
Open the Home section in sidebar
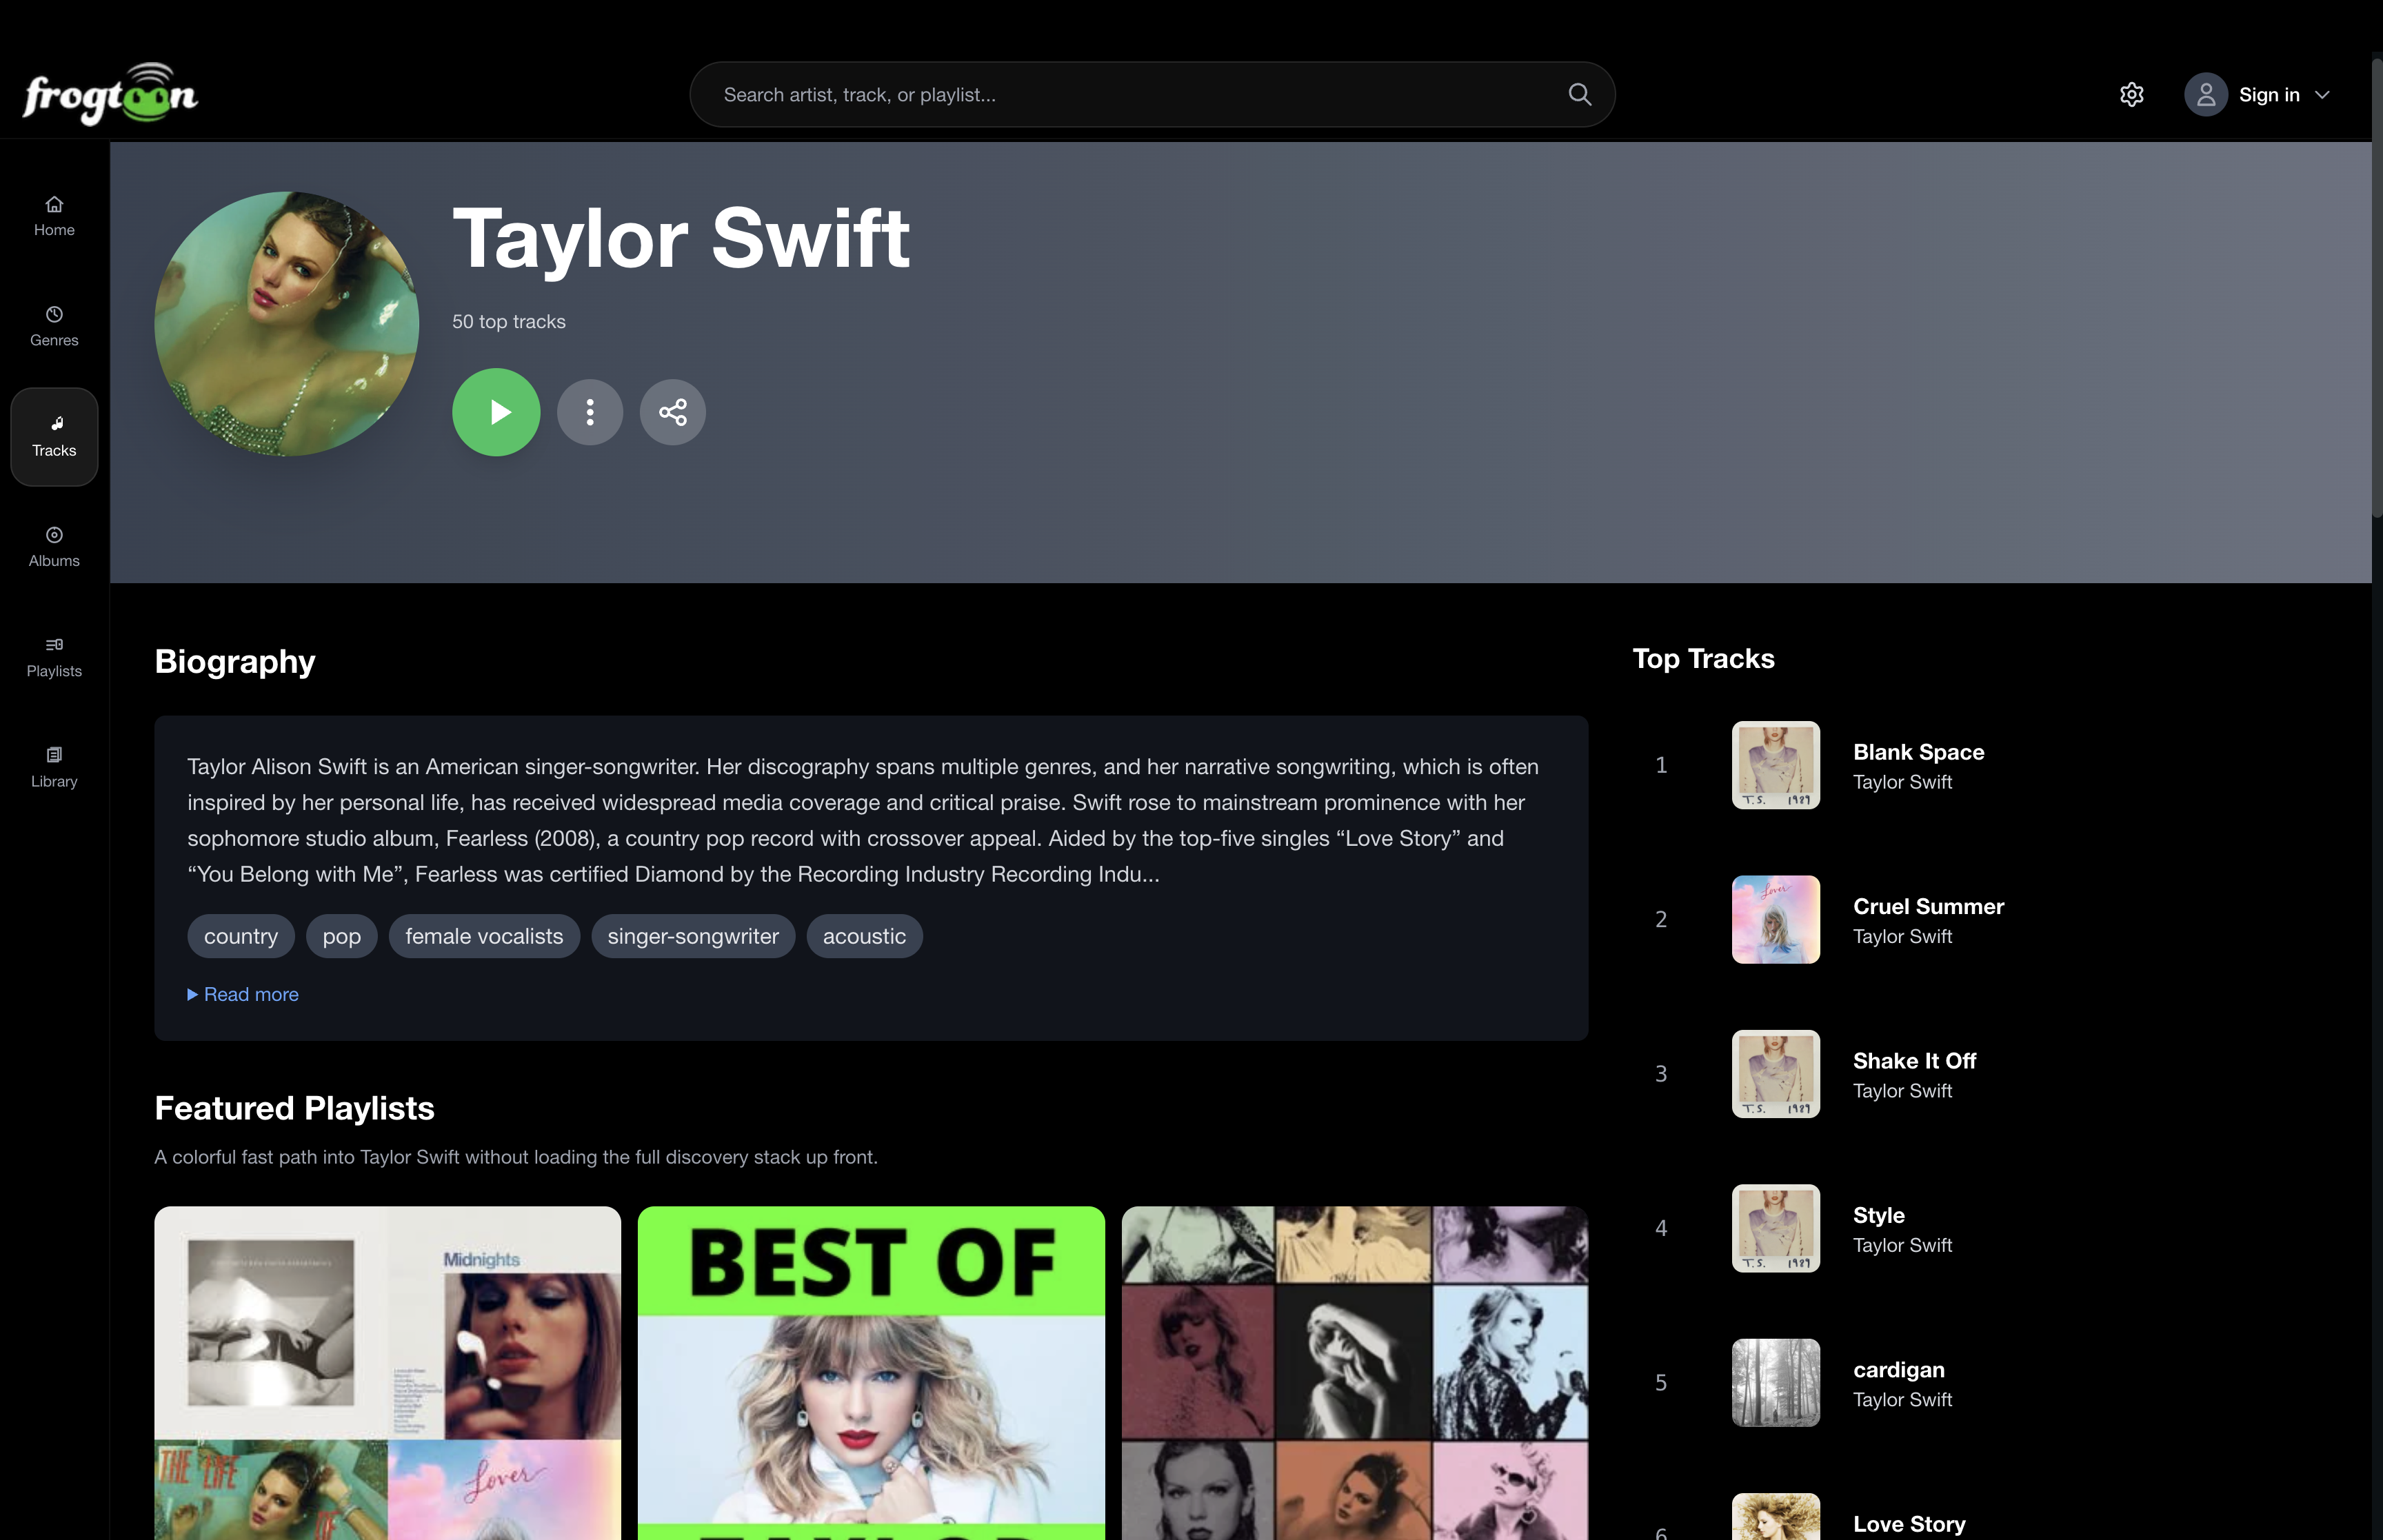click(53, 215)
